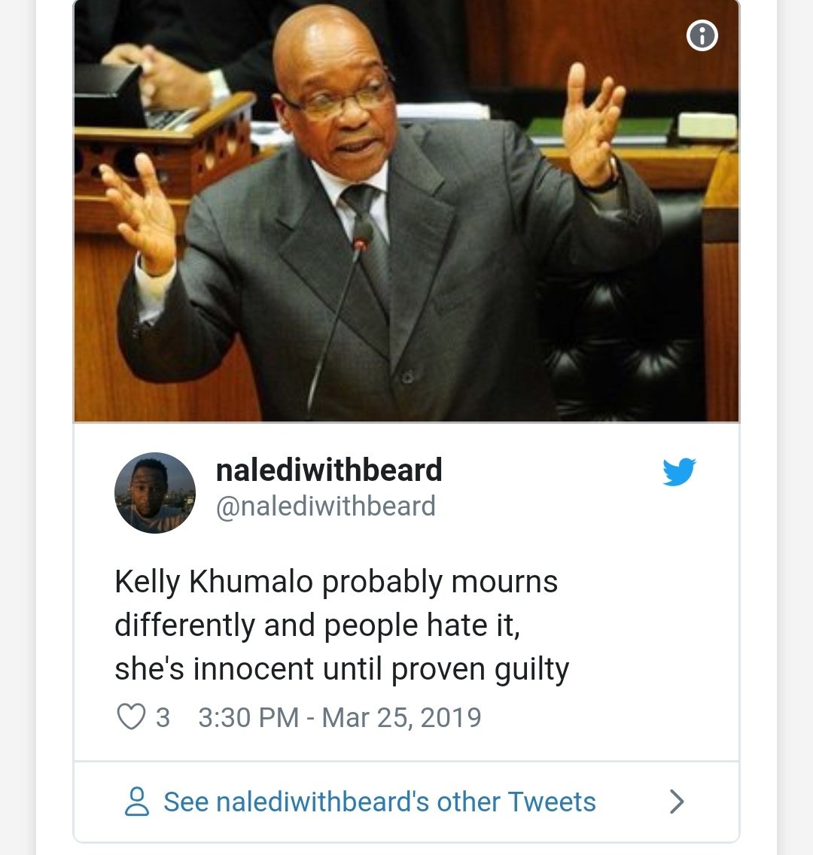Click the info icon on the photo

pyautogui.click(x=702, y=35)
